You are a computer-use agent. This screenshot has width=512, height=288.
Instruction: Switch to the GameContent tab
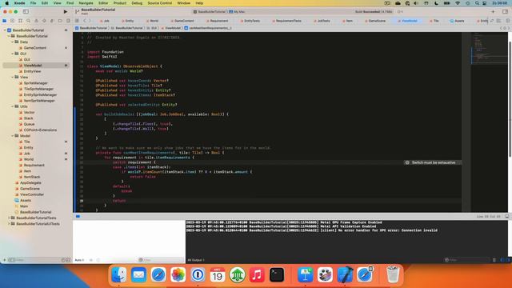(x=182, y=21)
